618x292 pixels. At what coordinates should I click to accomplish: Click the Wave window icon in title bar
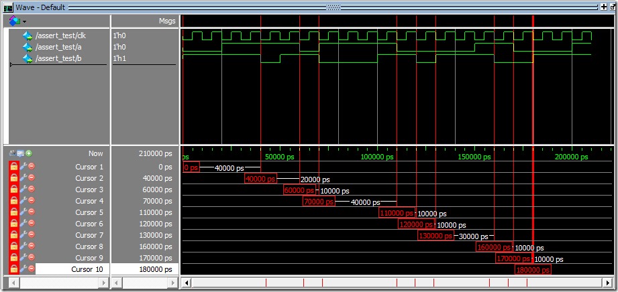(8, 7)
